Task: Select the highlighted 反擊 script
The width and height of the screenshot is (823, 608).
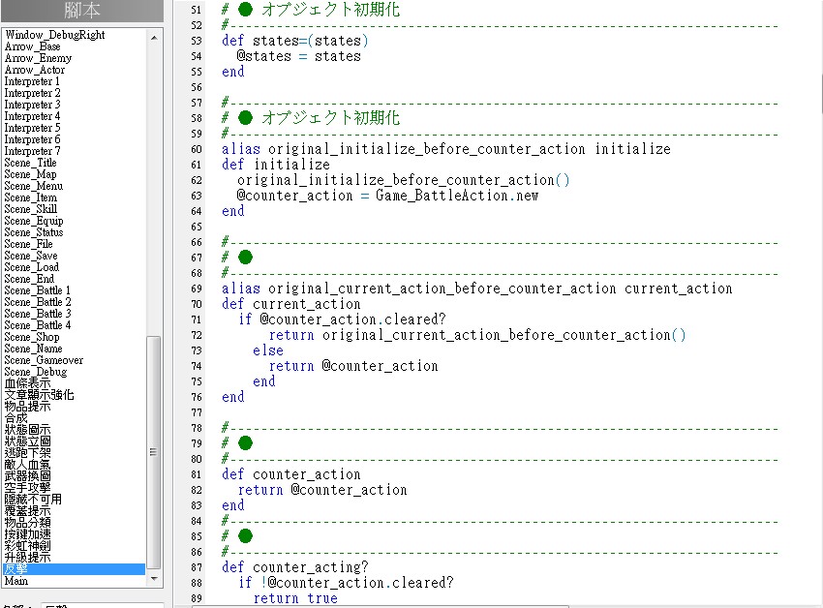Action: 74,568
